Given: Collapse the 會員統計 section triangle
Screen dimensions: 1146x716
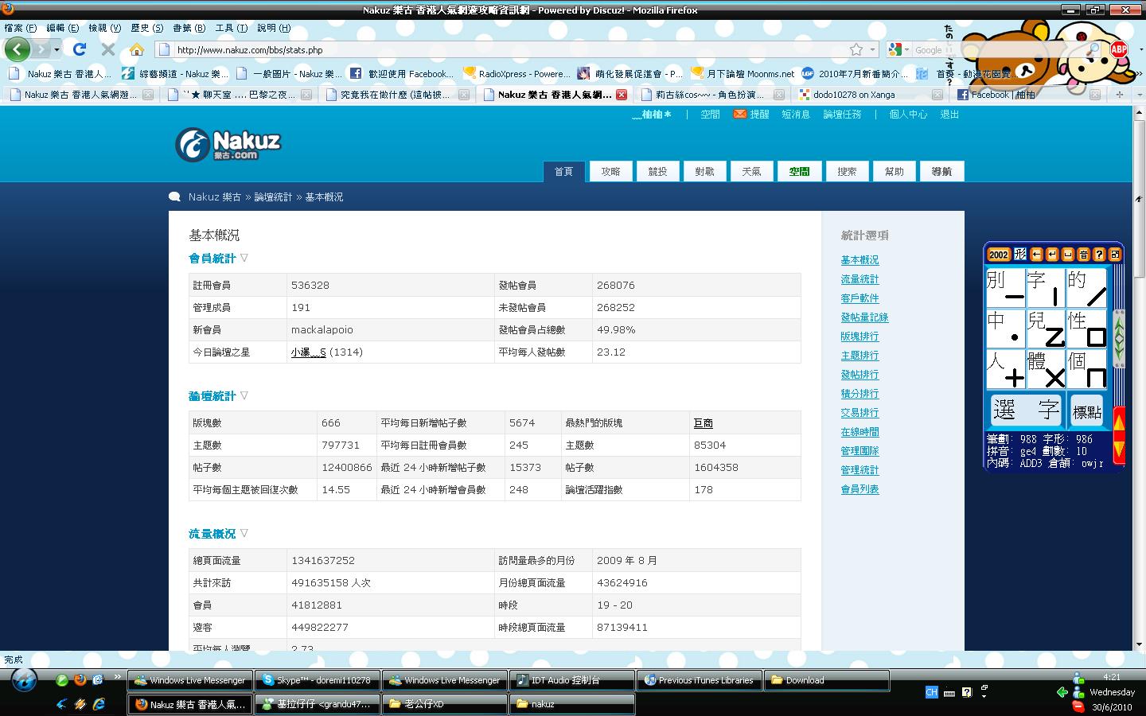Looking at the screenshot, I should [x=244, y=258].
